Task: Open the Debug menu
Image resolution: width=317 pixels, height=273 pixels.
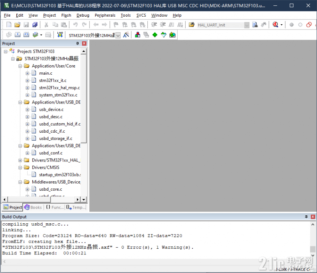Action: pyautogui.click(x=83, y=15)
